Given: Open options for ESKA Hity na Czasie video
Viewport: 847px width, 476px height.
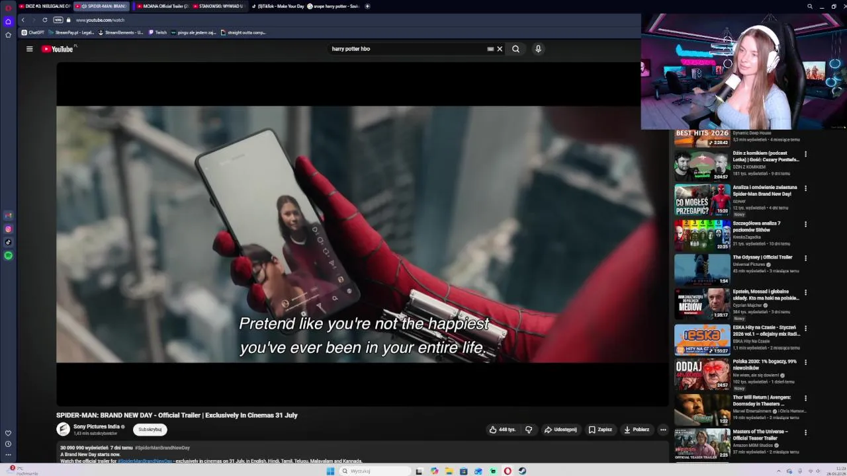Looking at the screenshot, I should pos(805,328).
